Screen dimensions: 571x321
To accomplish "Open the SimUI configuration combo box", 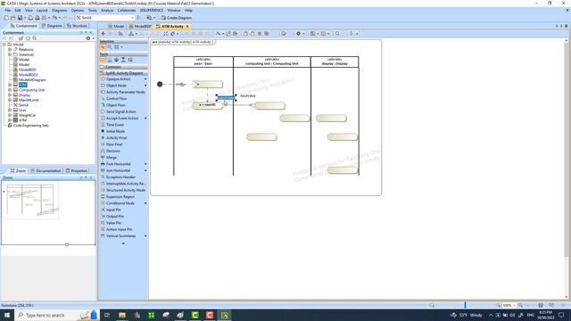I will [105, 18].
